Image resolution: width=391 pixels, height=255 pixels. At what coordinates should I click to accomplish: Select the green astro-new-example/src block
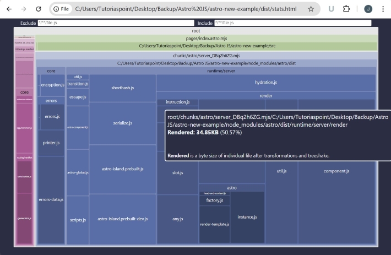pyautogui.click(x=207, y=46)
